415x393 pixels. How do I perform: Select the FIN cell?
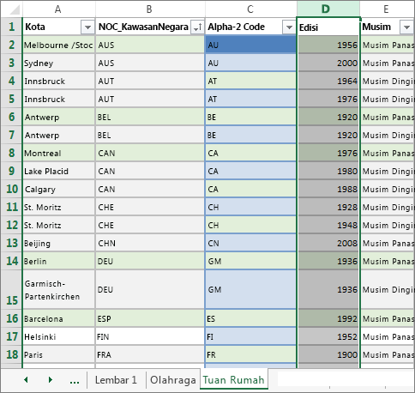click(x=150, y=336)
